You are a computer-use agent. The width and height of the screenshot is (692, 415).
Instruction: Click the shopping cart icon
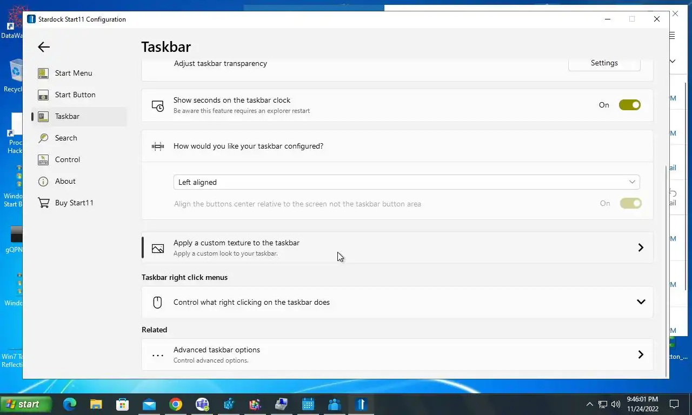click(43, 203)
